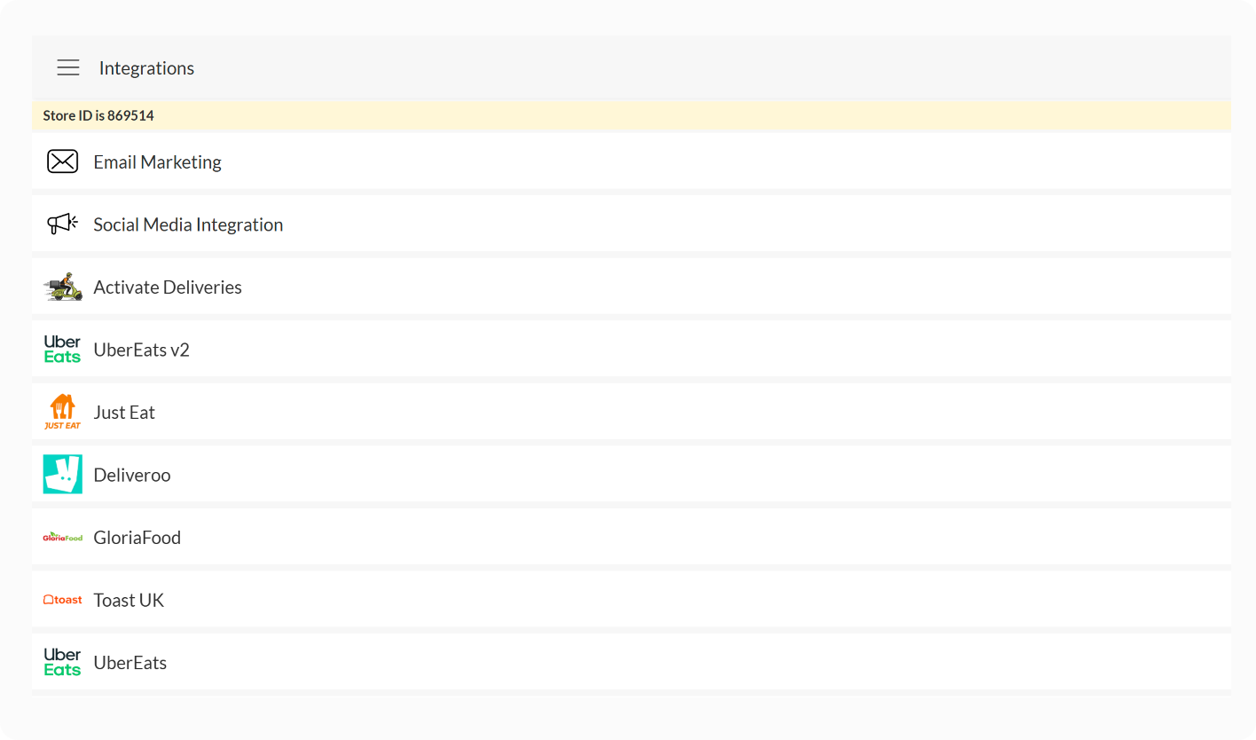Click the orange Toast logo
The height and width of the screenshot is (740, 1256).
[62, 600]
